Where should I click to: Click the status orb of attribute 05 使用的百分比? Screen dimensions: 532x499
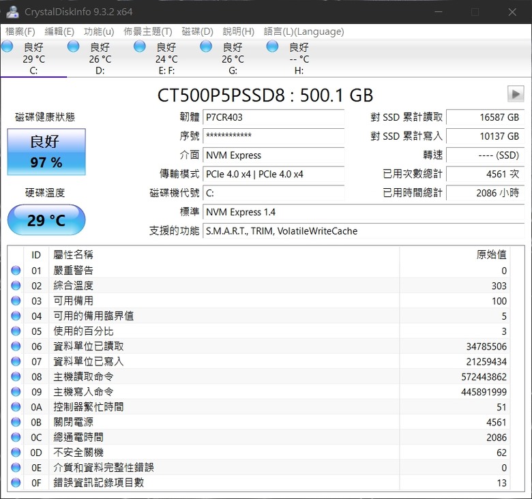point(16,331)
